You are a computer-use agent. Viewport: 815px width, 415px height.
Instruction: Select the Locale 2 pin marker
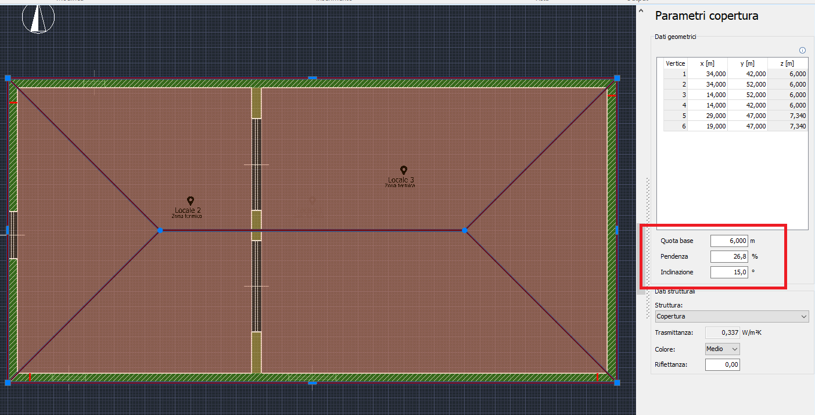[x=190, y=201]
